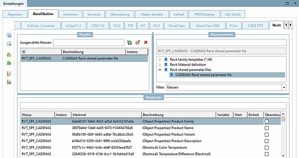Viewport: 299px width, 158px height.
Task: Switch to the Übersetzung tab
Action: [x=120, y=14]
